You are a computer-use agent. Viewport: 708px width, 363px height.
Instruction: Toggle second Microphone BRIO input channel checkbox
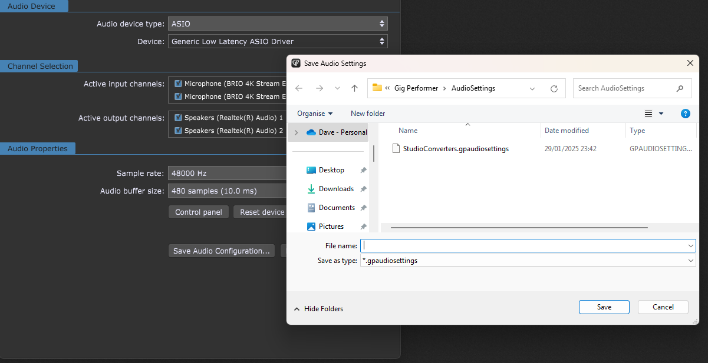click(178, 96)
